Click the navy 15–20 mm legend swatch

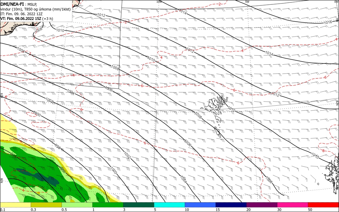coord(231,205)
